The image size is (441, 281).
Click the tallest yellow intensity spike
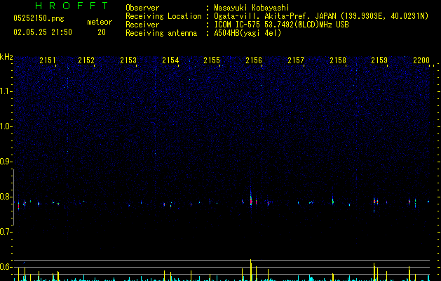pos(250,270)
